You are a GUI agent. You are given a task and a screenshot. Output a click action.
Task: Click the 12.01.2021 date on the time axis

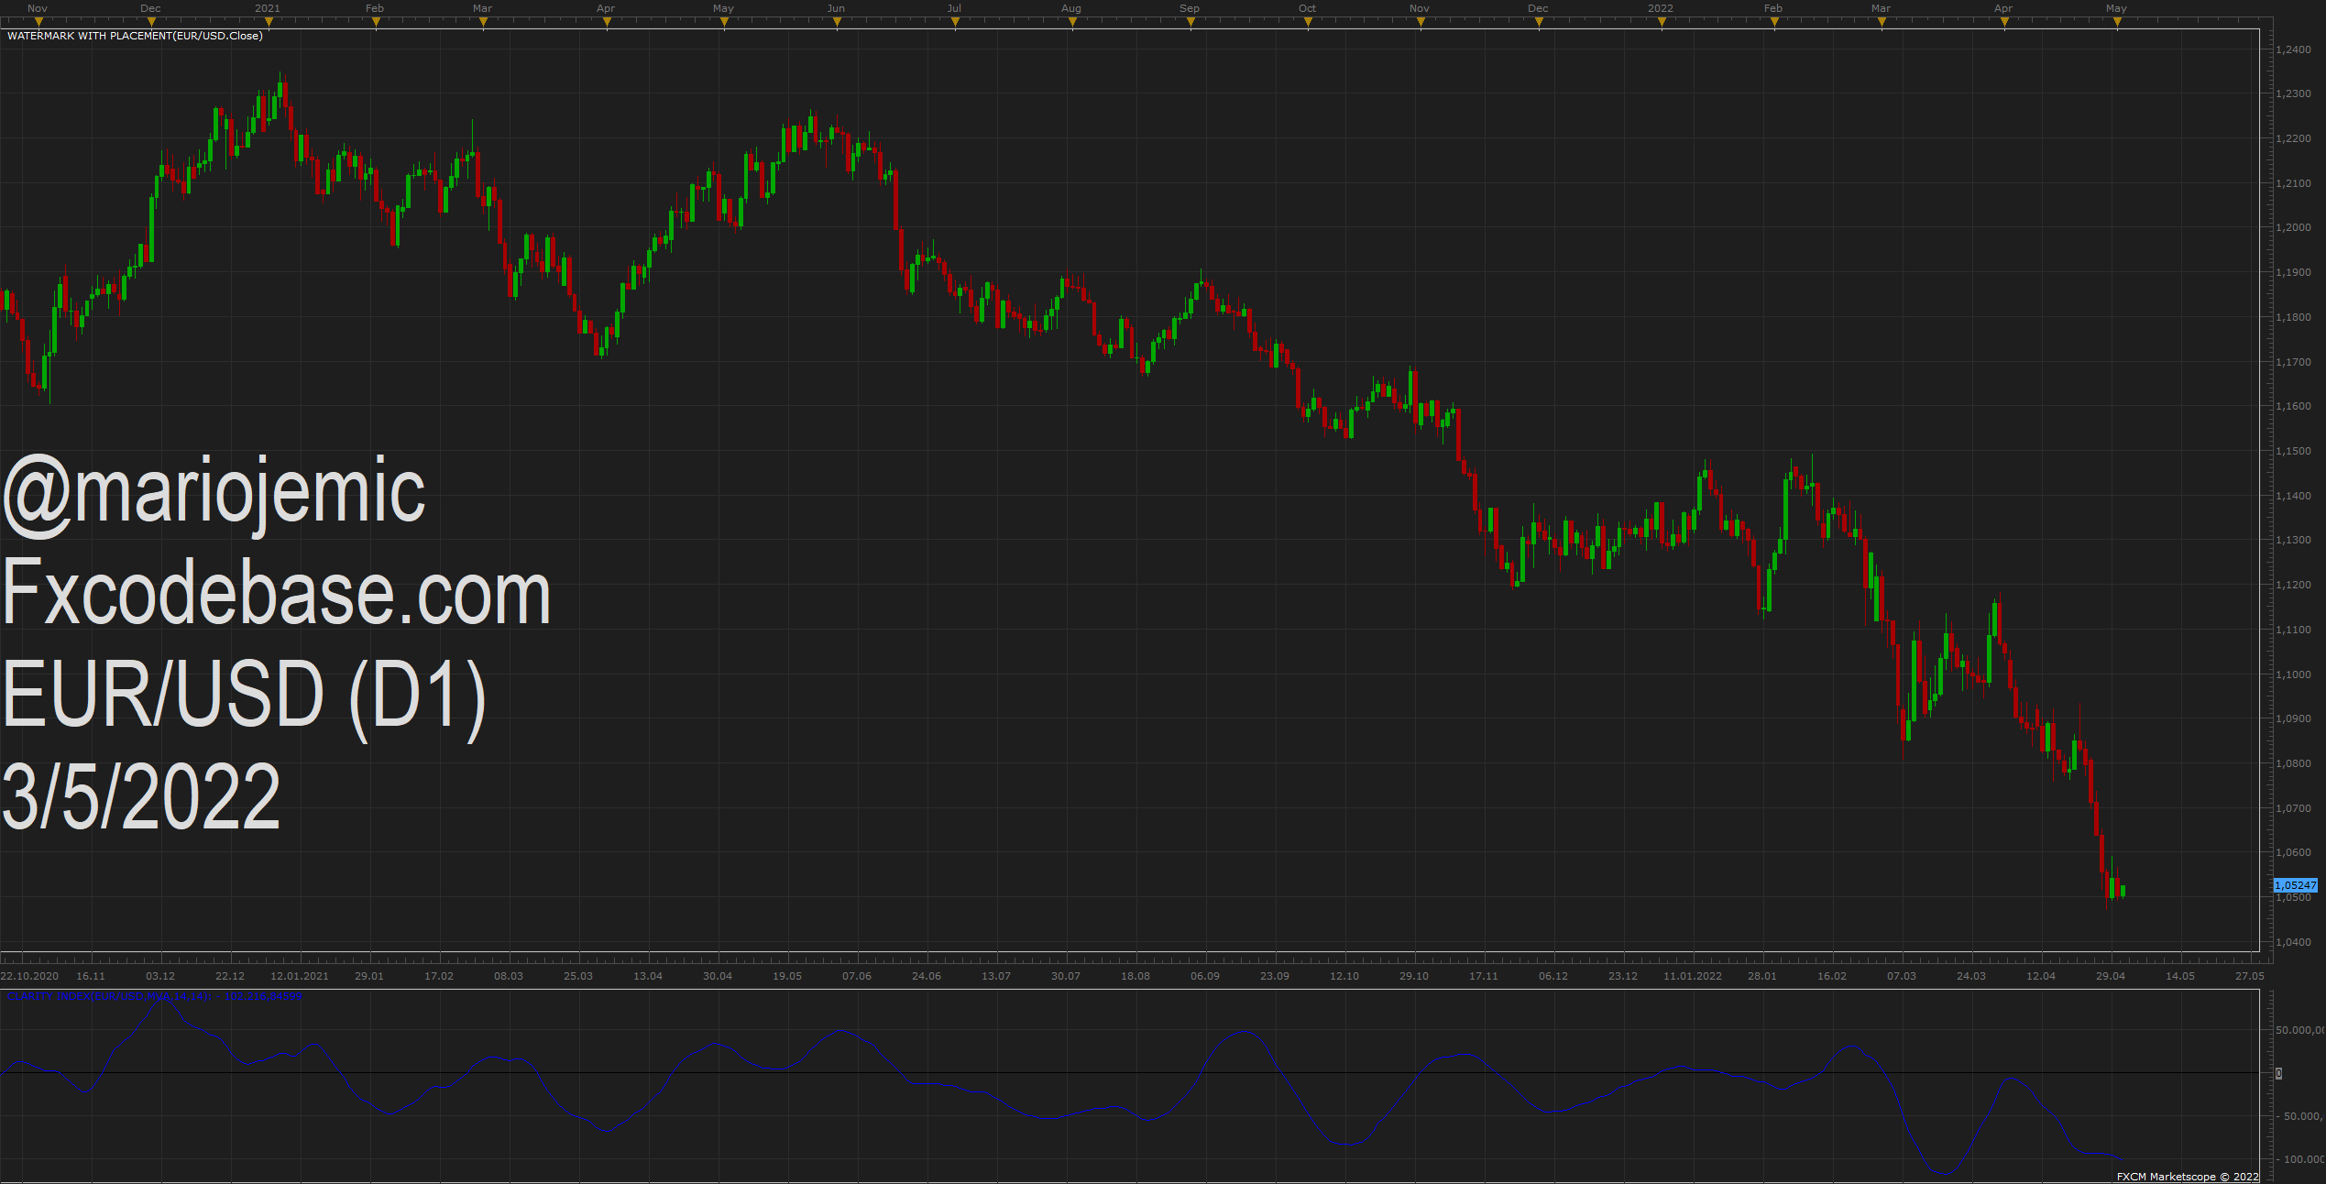click(300, 976)
